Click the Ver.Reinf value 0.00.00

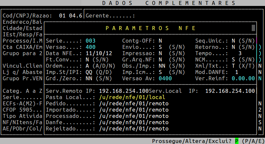[243, 78]
